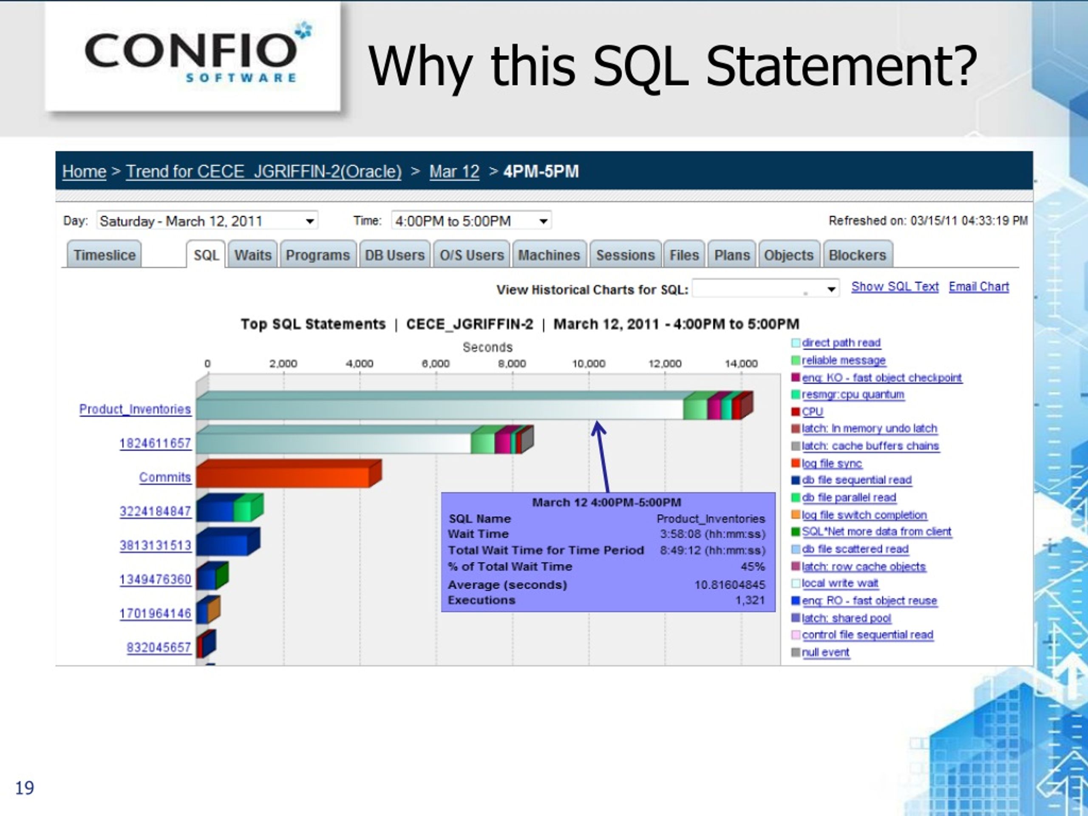1088x816 pixels.
Task: Click SQL*Net more data from client link
Action: pyautogui.click(x=876, y=532)
